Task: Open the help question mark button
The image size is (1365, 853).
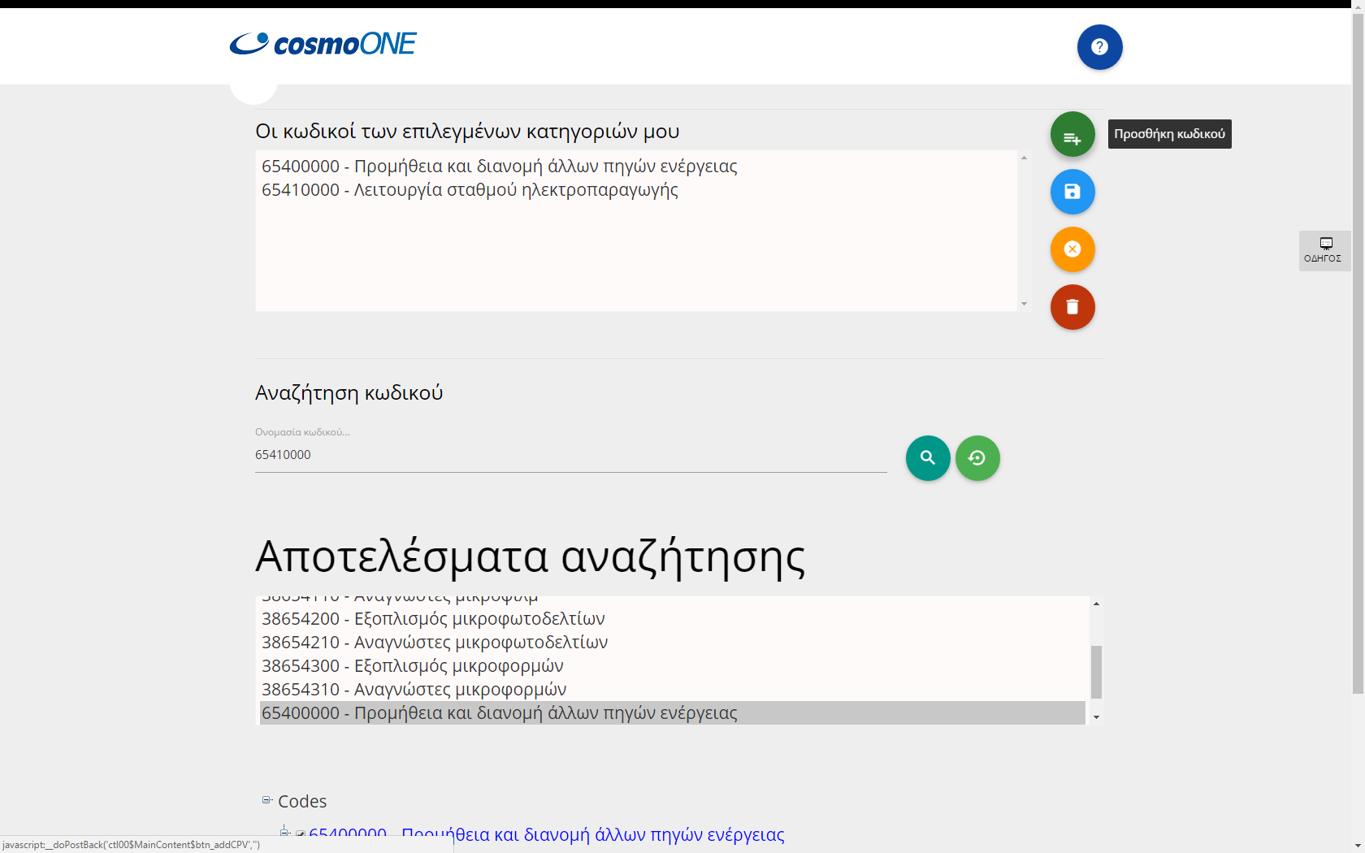Action: 1100,47
